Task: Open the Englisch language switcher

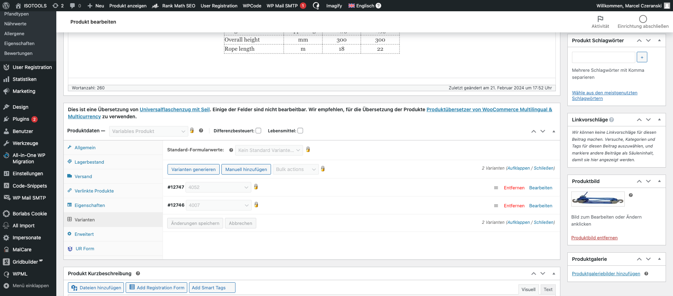Action: (x=365, y=6)
